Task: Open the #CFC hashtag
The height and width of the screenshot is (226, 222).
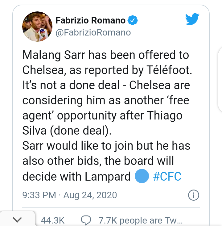Action: pyautogui.click(x=167, y=177)
